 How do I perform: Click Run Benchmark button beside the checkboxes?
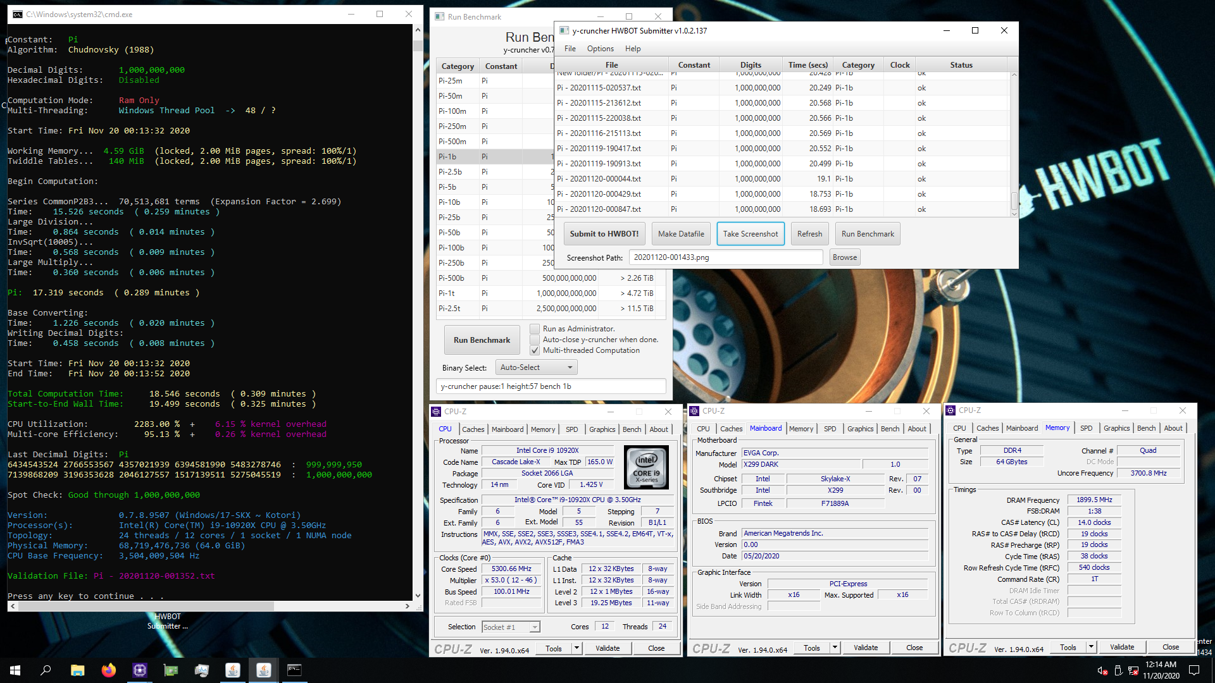(x=482, y=340)
